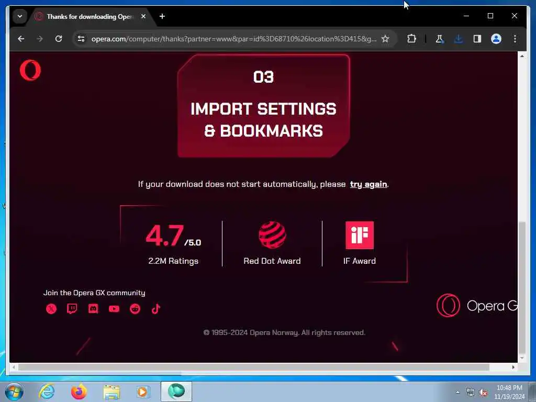Open the Chrome three-dot menu
The image size is (536, 402).
coord(515,39)
